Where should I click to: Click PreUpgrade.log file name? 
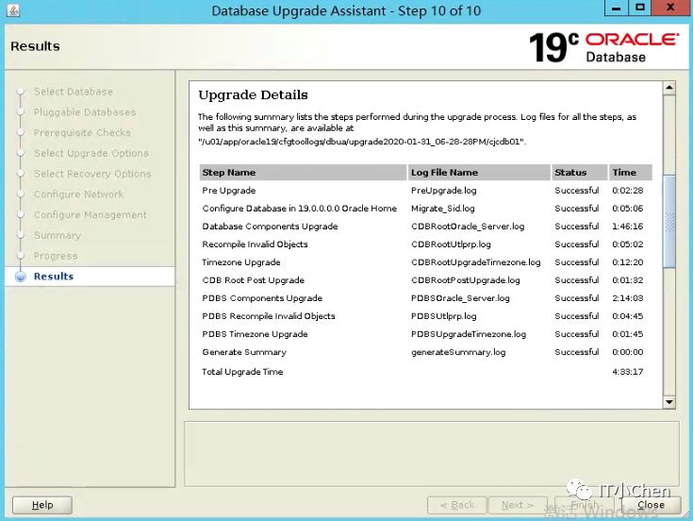[444, 191]
